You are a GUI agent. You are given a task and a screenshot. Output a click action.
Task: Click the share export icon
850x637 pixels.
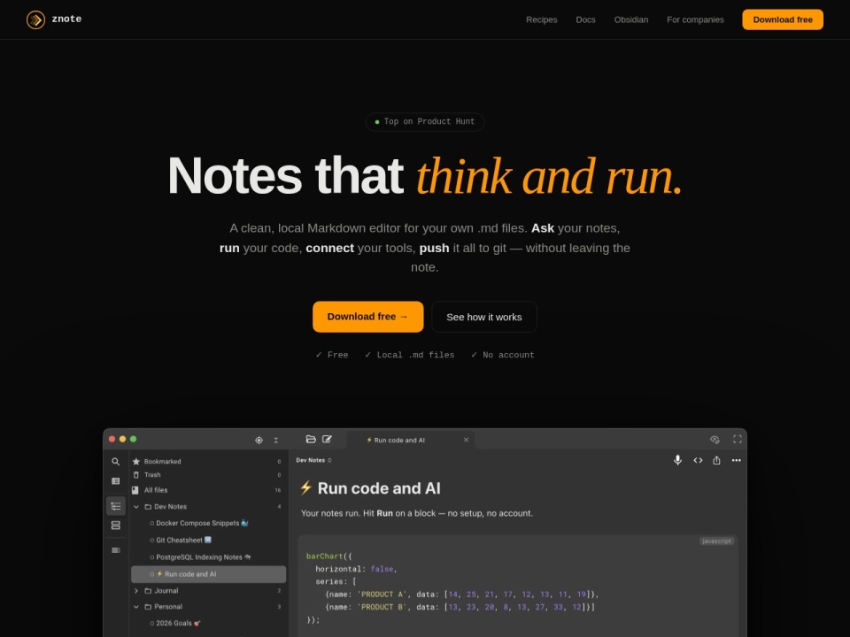point(716,460)
